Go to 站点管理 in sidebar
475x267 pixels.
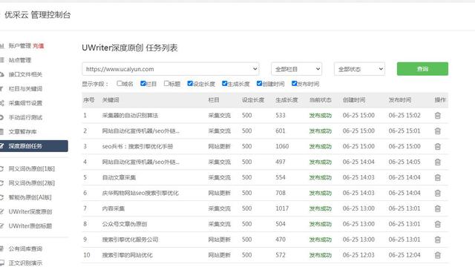click(x=20, y=60)
